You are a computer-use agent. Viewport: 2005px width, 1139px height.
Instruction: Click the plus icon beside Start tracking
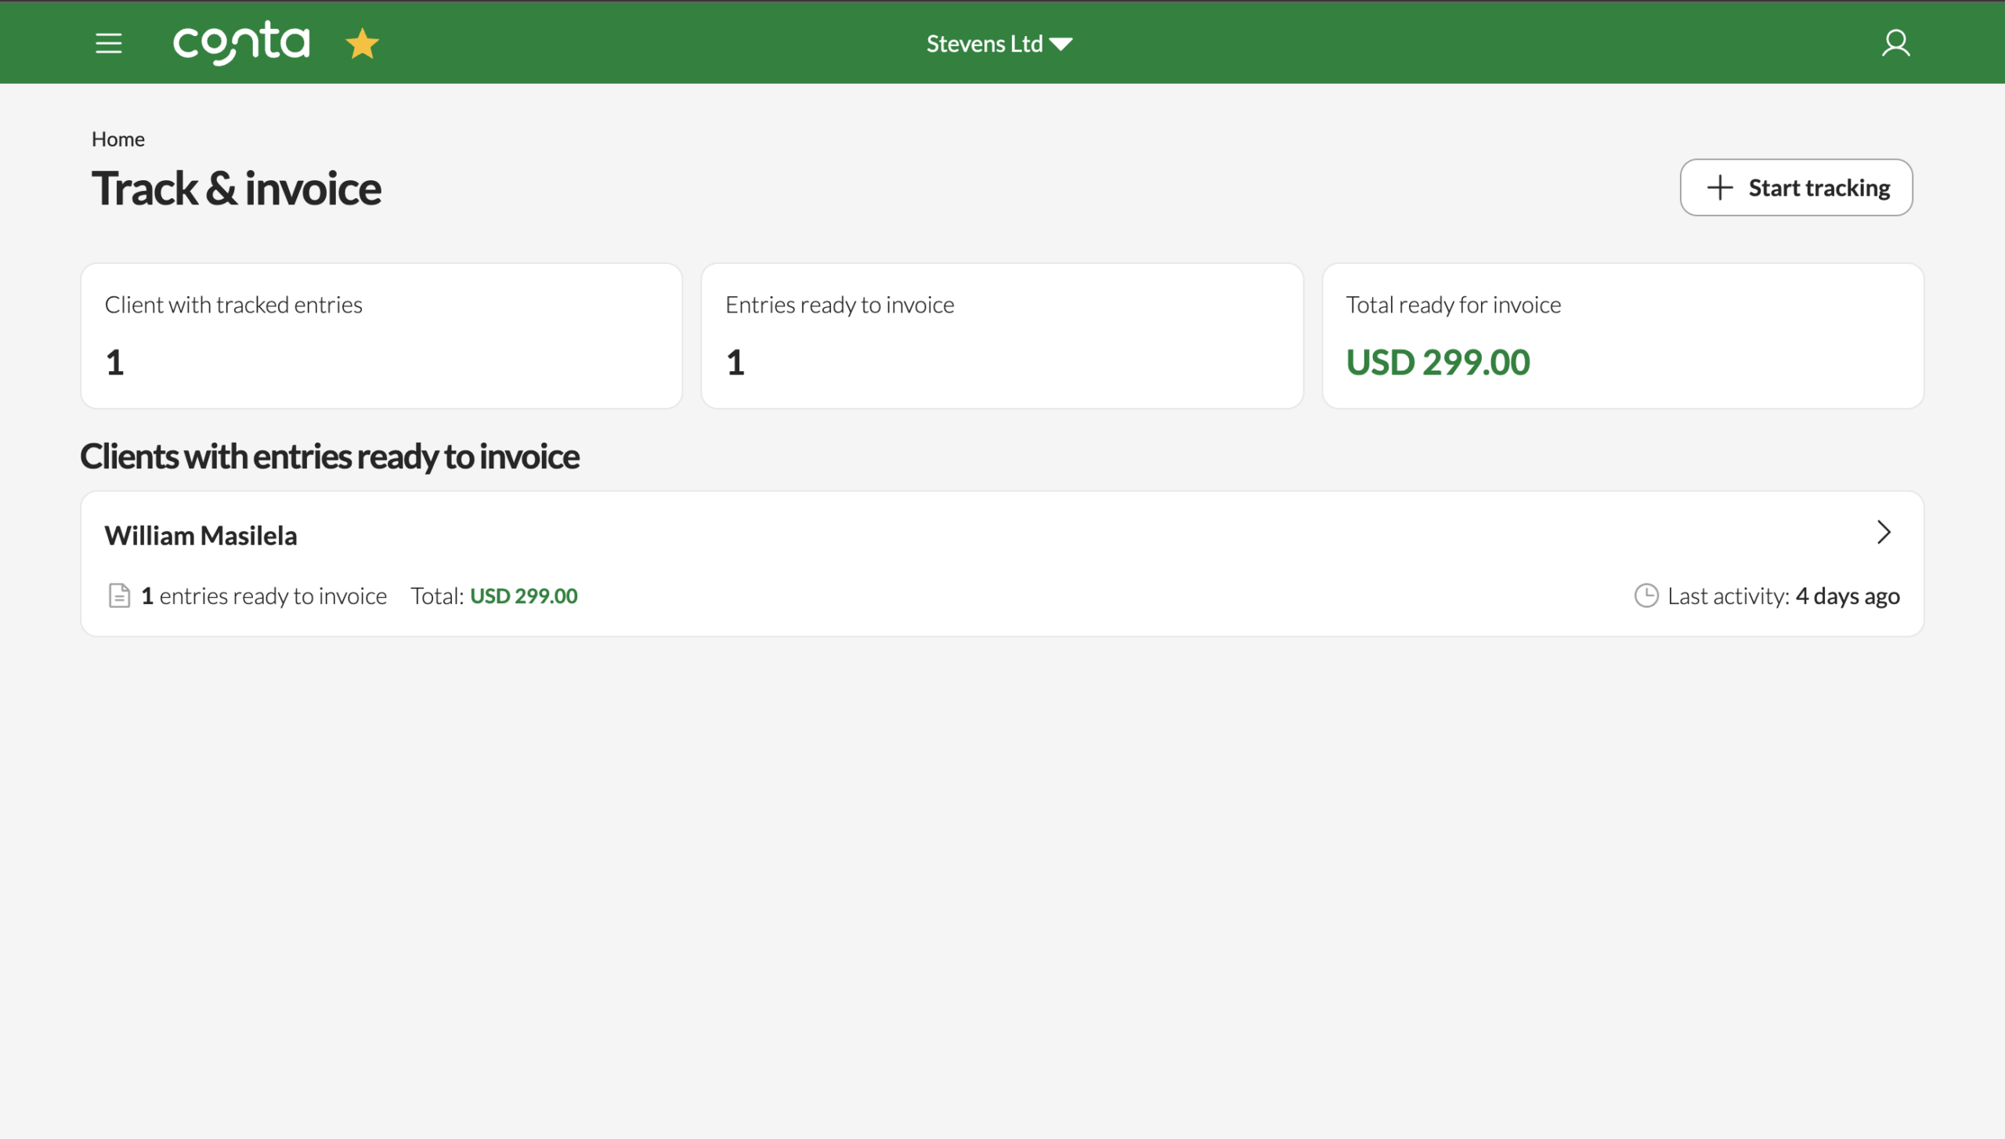pos(1719,188)
